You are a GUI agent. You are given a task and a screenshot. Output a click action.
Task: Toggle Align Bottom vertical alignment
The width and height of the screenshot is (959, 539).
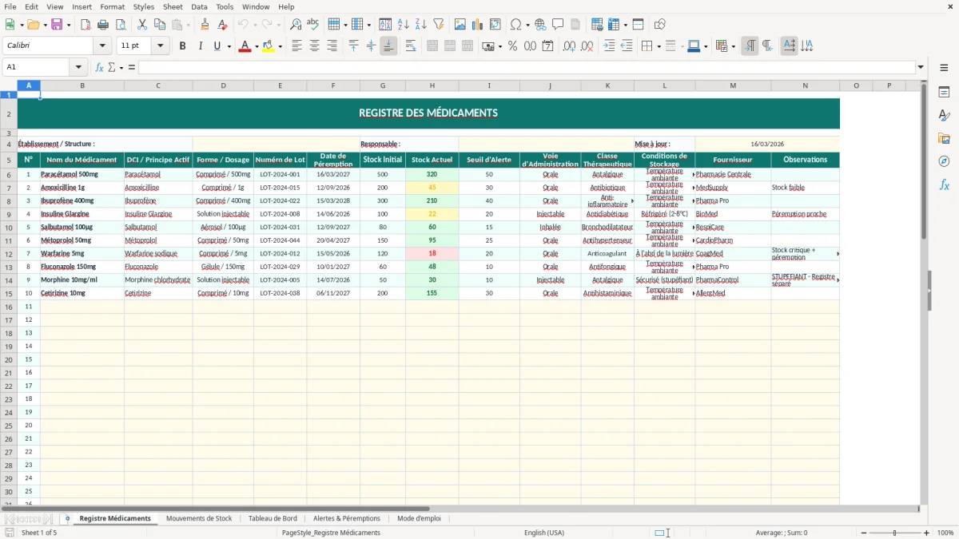(x=388, y=46)
